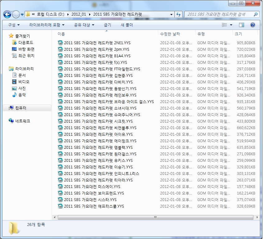The image size is (263, 239).
Task: Go back with the blue Back arrow
Action: click(x=7, y=14)
